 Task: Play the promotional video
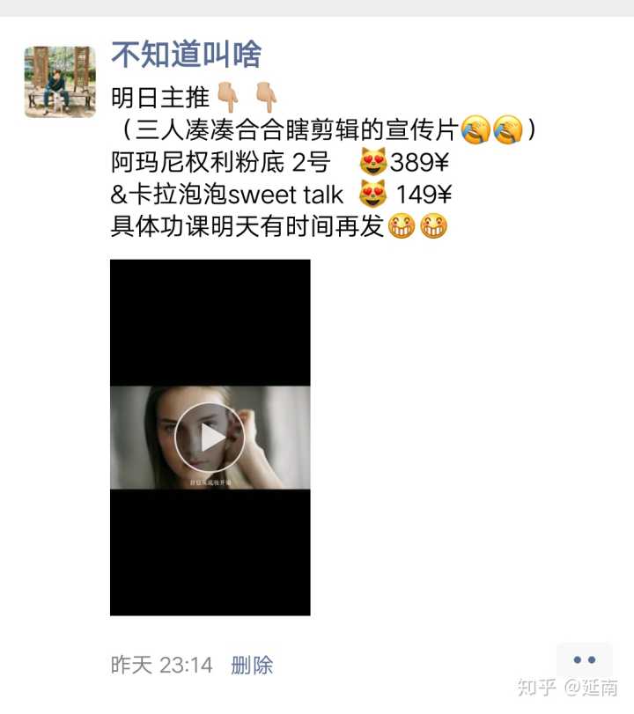tap(210, 438)
